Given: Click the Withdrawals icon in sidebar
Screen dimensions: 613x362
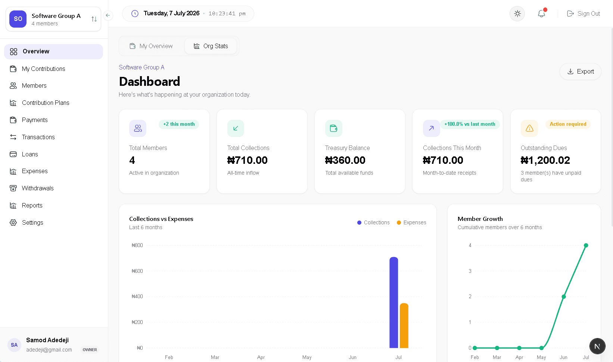Looking at the screenshot, I should point(13,188).
